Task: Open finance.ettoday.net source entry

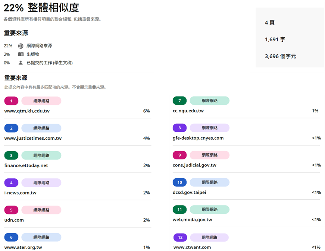Action: pos(26,165)
